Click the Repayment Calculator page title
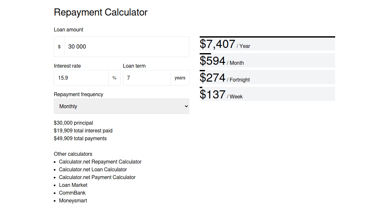This screenshot has width=389, height=204. pos(100,12)
